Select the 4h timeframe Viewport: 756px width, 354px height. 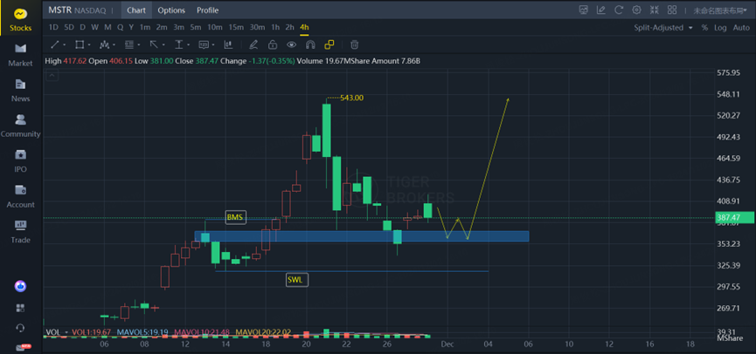click(304, 27)
